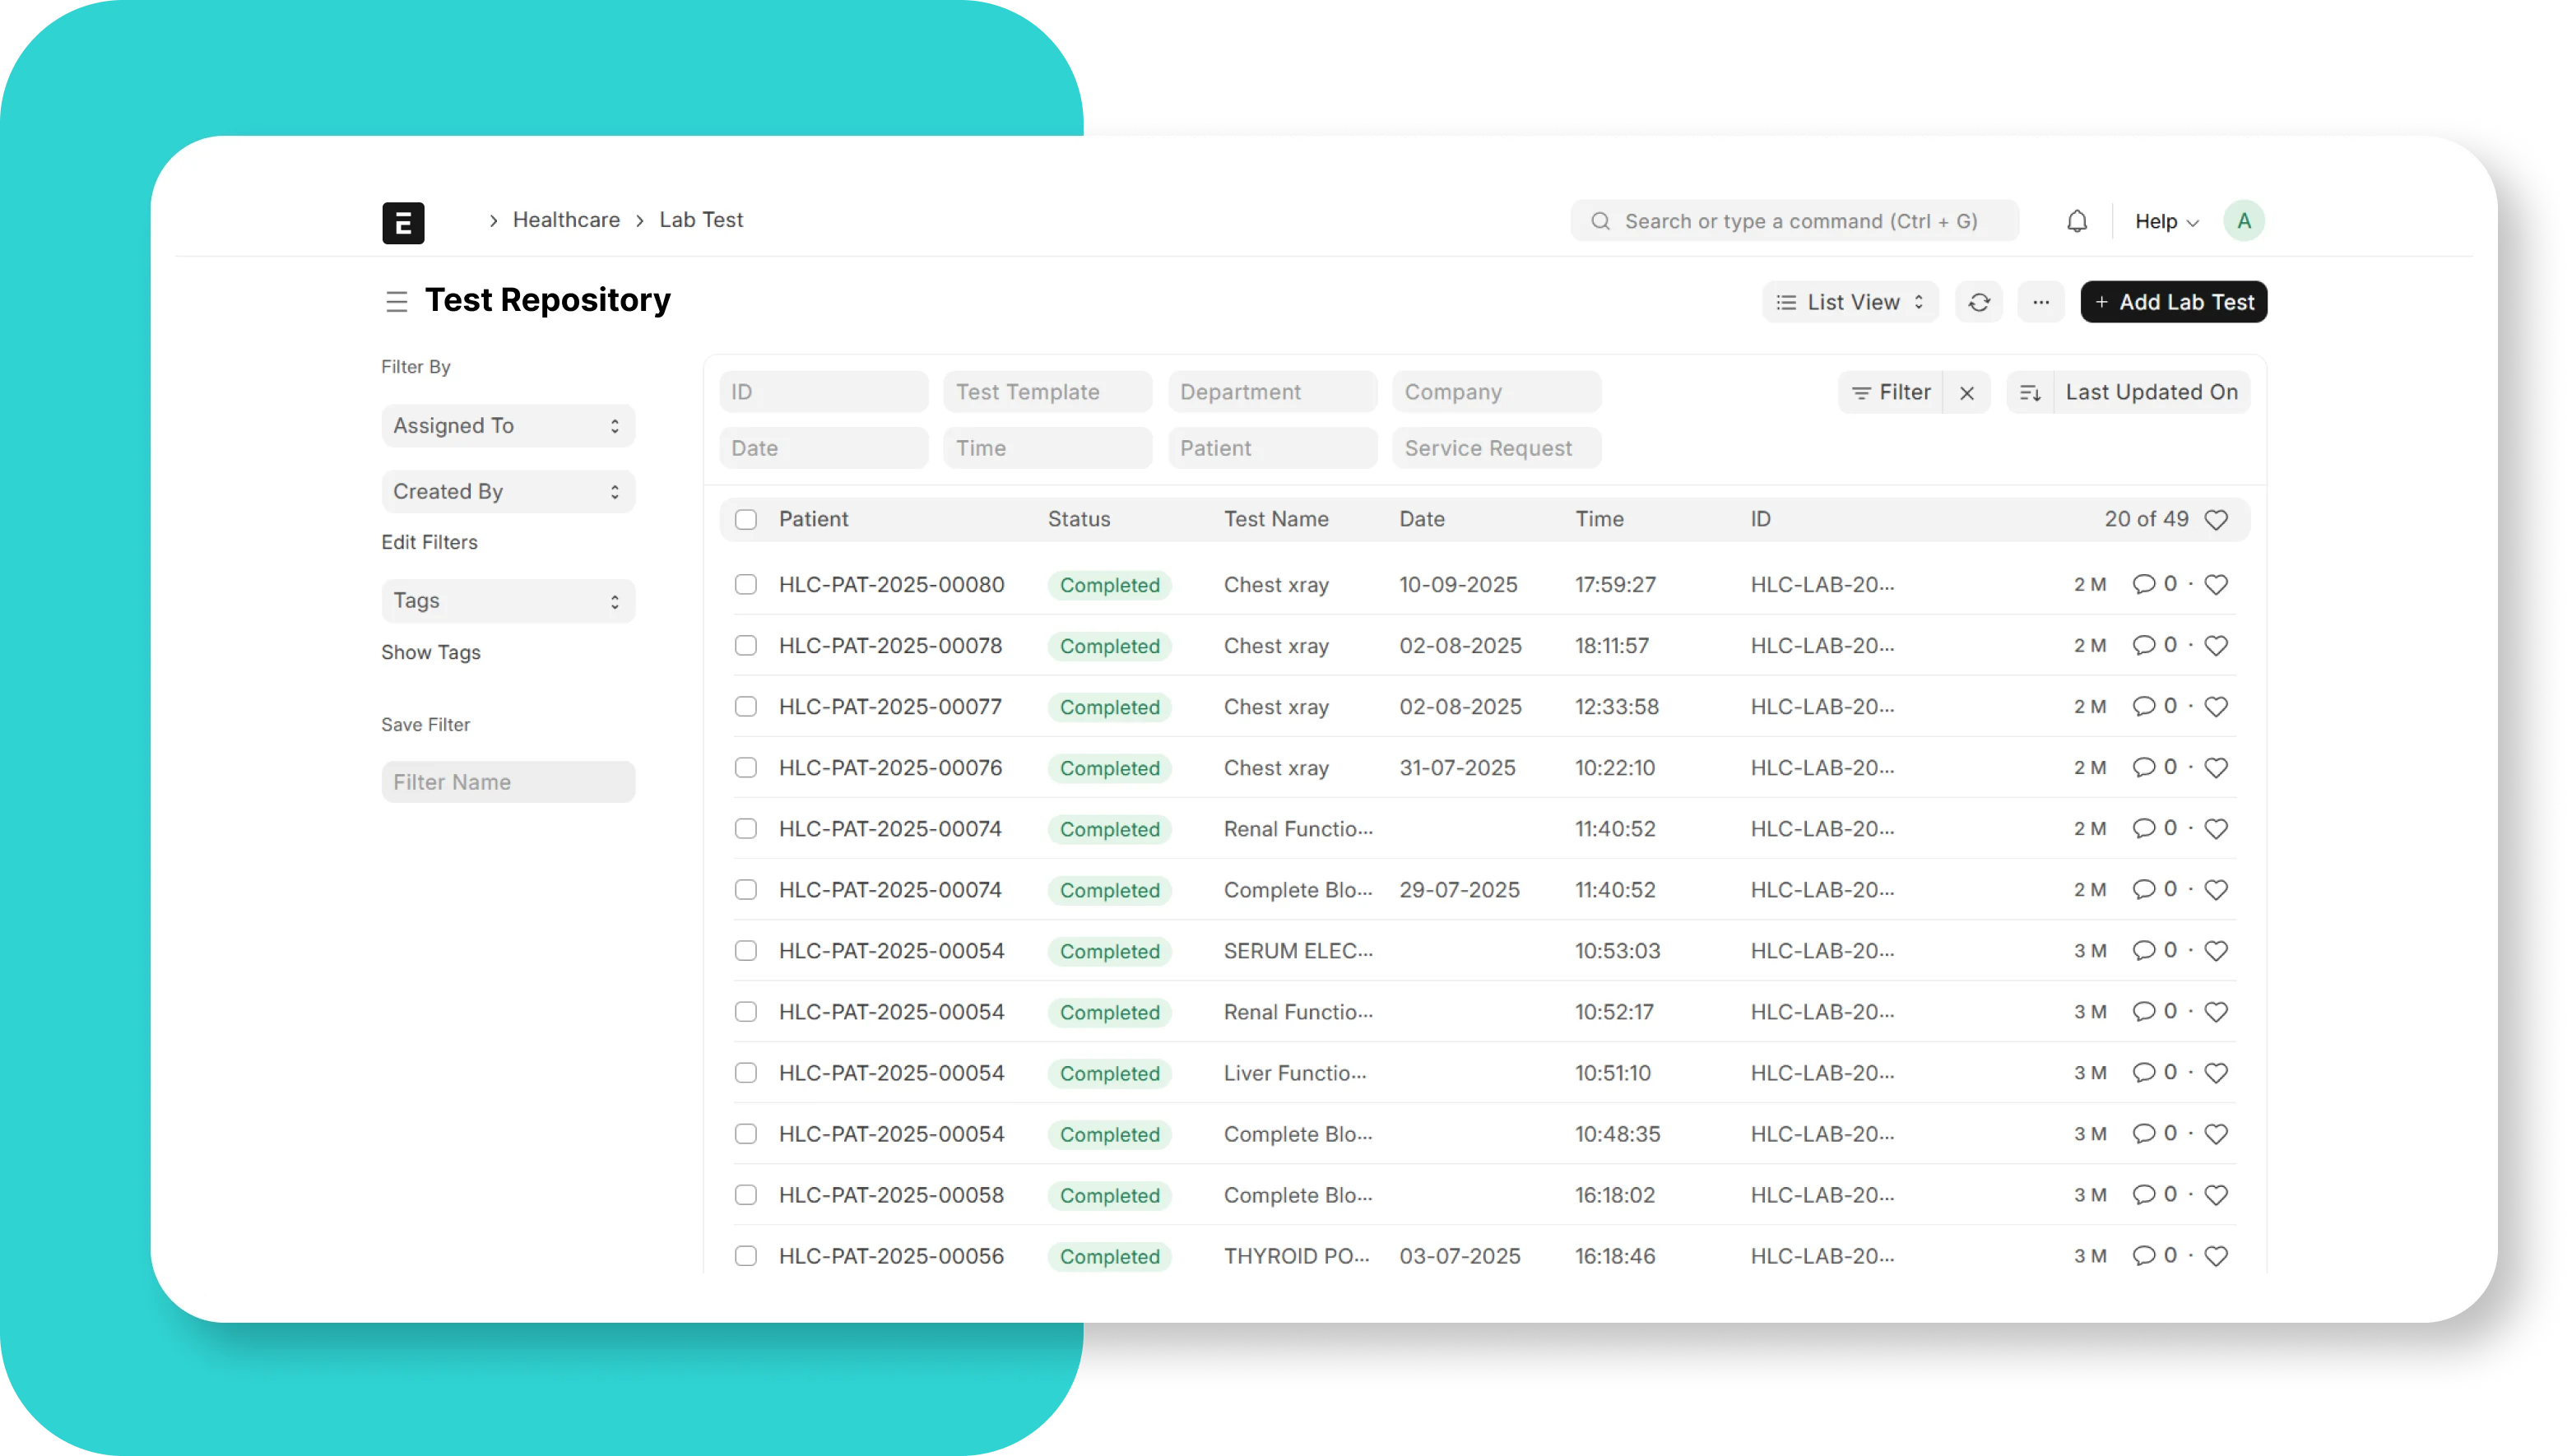Check the select-all checkbox in header

click(745, 519)
